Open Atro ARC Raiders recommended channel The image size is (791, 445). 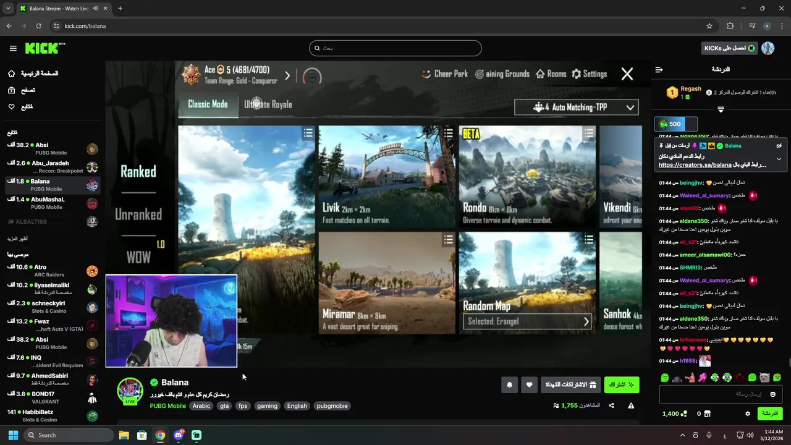tap(53, 271)
